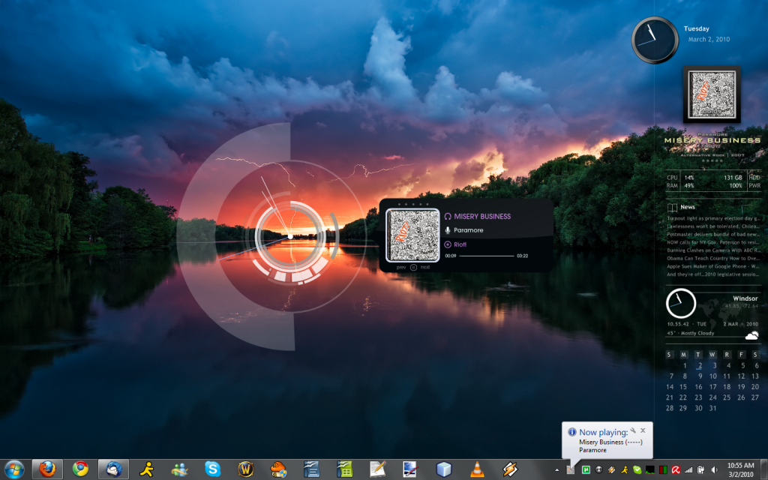Click the white-ring clock in the weather widget
The image size is (768, 480).
(x=681, y=303)
